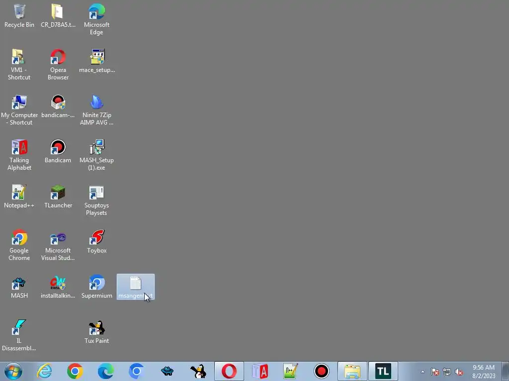This screenshot has height=381, width=509.
Task: Open Notepad++ from the taskbar
Action: [290, 371]
